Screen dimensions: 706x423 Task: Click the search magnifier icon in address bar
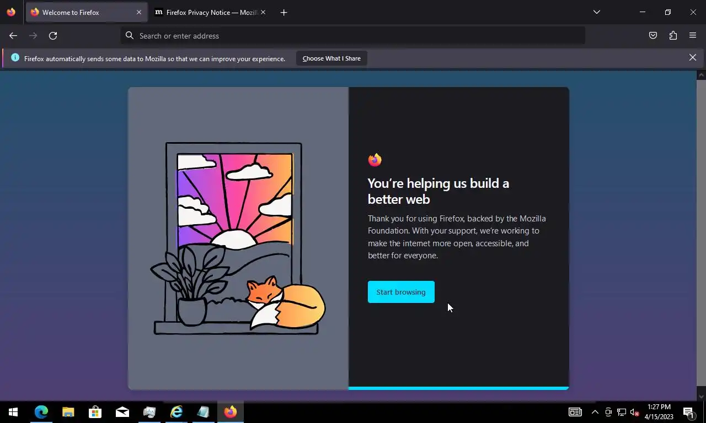pos(130,36)
